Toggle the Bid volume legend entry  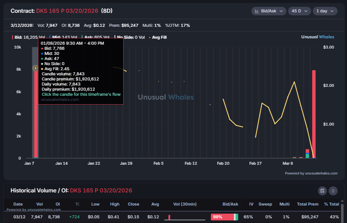[29, 37]
